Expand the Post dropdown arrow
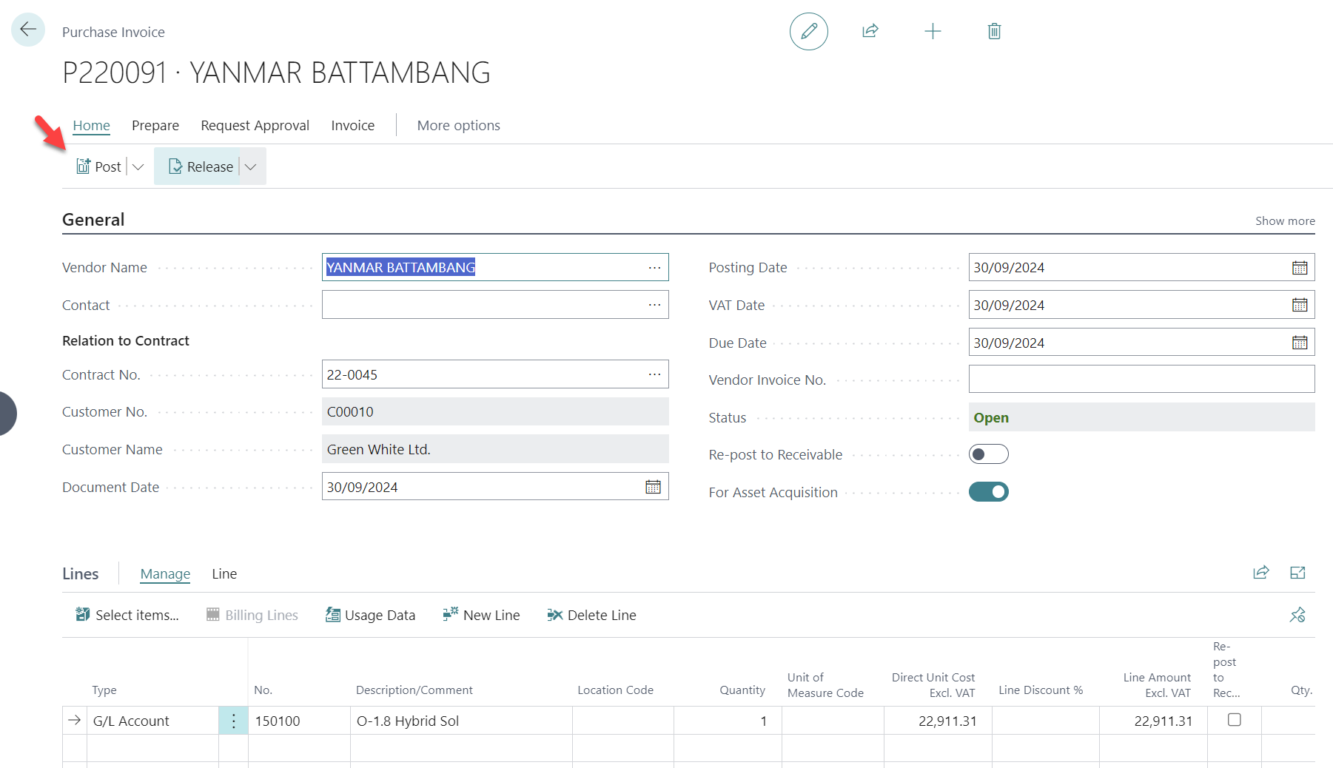The height and width of the screenshot is (768, 1333). 138,166
